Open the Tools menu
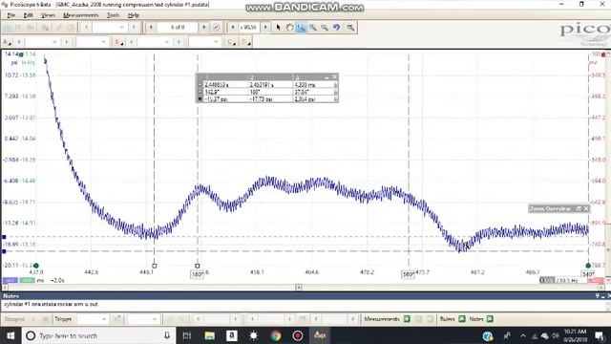This screenshot has width=611, height=344. pos(113,15)
